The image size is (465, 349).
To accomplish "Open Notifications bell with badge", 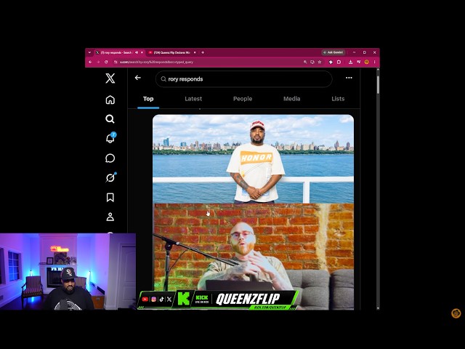I will click(x=110, y=138).
